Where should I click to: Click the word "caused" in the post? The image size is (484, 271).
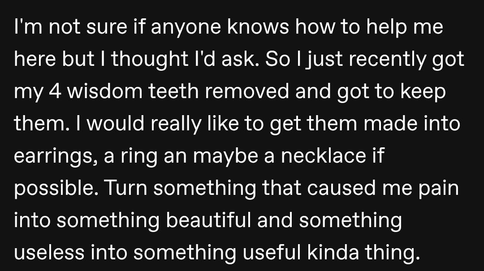pyautogui.click(x=341, y=188)
